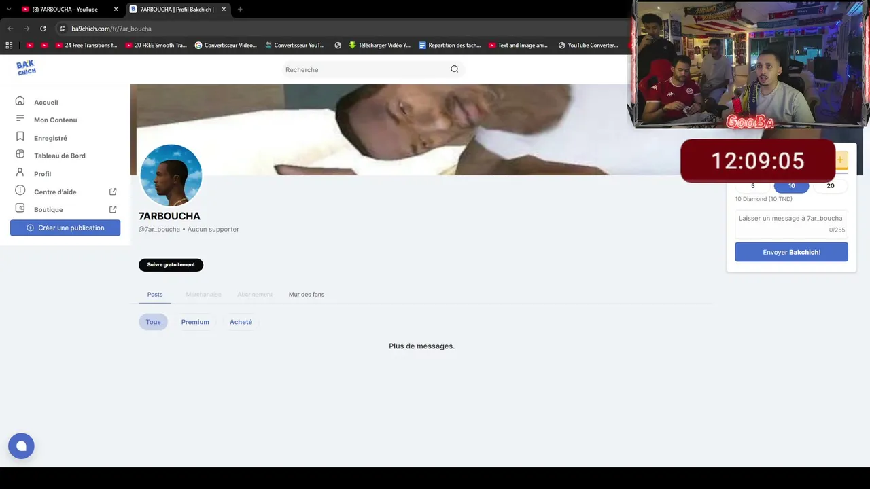Screen dimensions: 870x489
Task: Click the 7ARBOUCHA profile avatar
Action: point(171,175)
